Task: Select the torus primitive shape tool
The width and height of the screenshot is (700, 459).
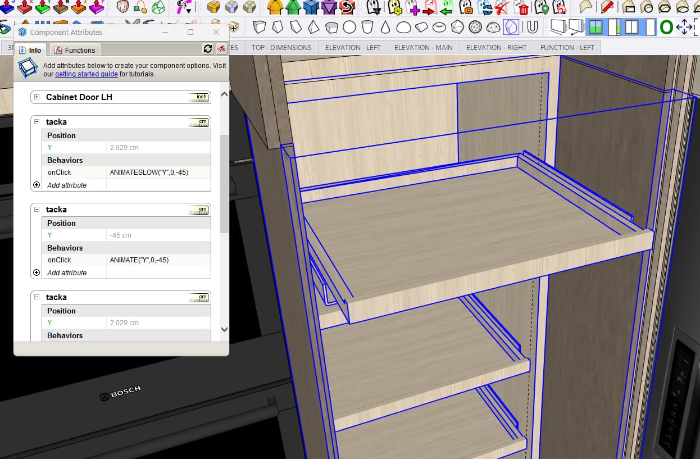Action: [x=439, y=26]
